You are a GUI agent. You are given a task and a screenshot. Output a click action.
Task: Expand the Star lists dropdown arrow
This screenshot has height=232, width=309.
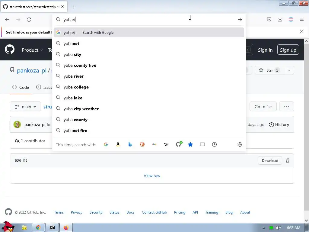pyautogui.click(x=289, y=70)
